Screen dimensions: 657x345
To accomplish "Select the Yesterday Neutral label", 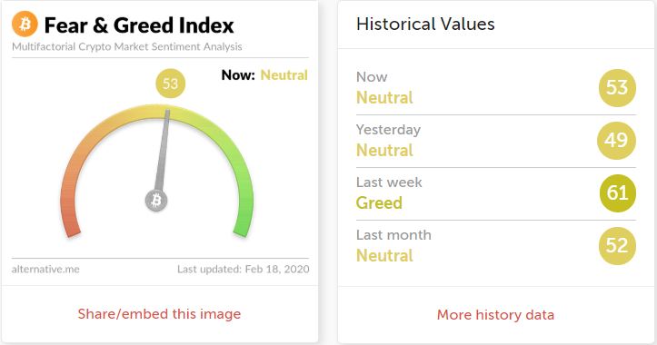I will coord(384,151).
